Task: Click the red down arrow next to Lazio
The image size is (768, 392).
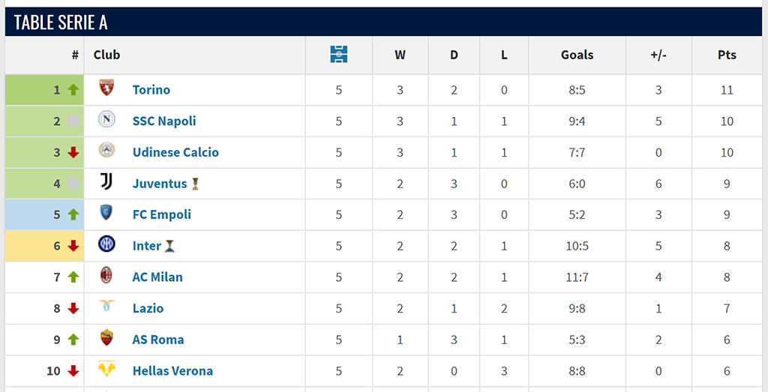Action: tap(73, 308)
